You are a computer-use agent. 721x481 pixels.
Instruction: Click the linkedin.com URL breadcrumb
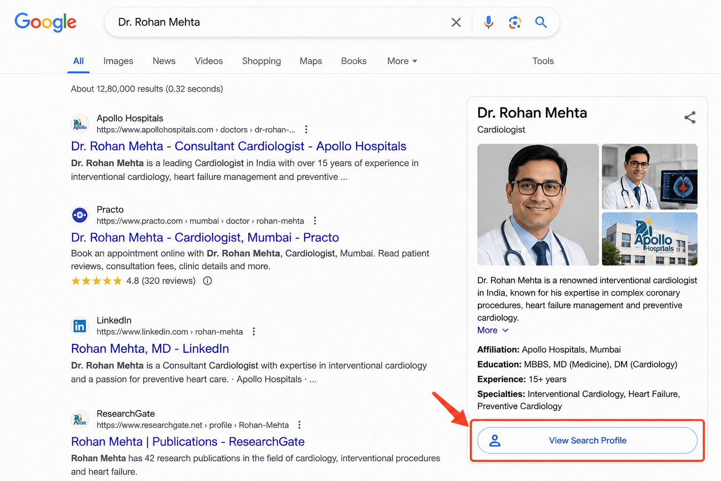170,332
